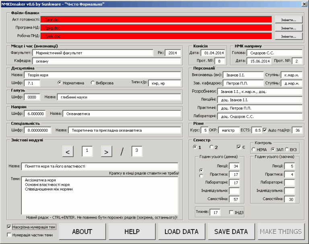Toggle Наскрізна нумерація тем checkbox
This screenshot has width=309, height=244.
[9, 227]
